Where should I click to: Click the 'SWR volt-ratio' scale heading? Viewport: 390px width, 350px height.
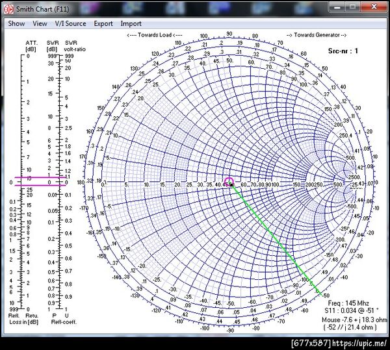[x=74, y=46]
